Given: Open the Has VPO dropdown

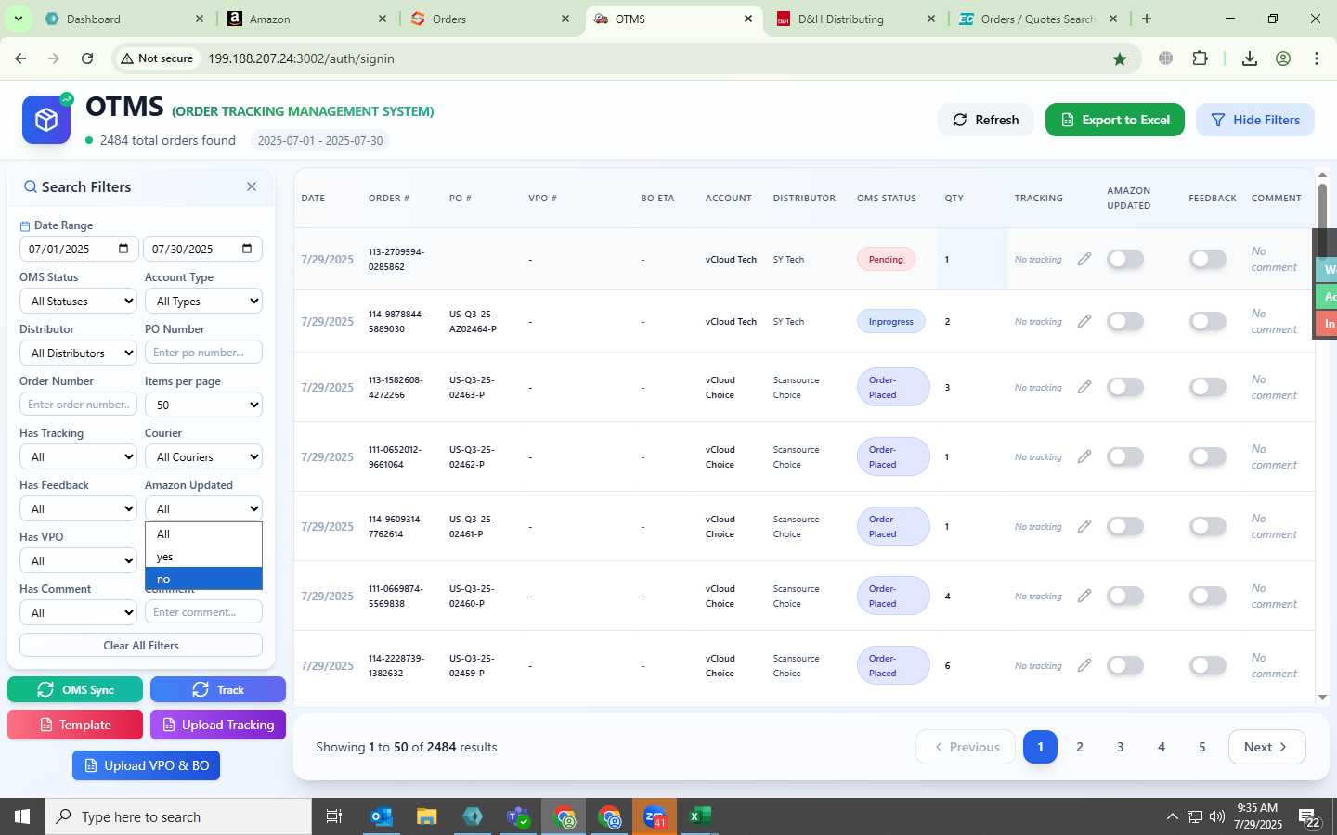Looking at the screenshot, I should point(78,560).
